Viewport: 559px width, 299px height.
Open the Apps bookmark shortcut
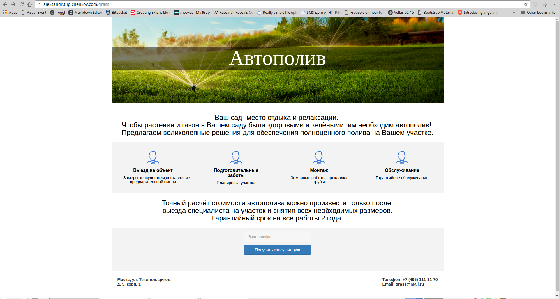pyautogui.click(x=10, y=13)
